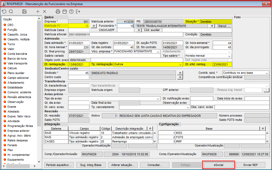The height and width of the screenshot is (170, 272).
Task: Click the Período aquisitivo button
Action: (59, 165)
